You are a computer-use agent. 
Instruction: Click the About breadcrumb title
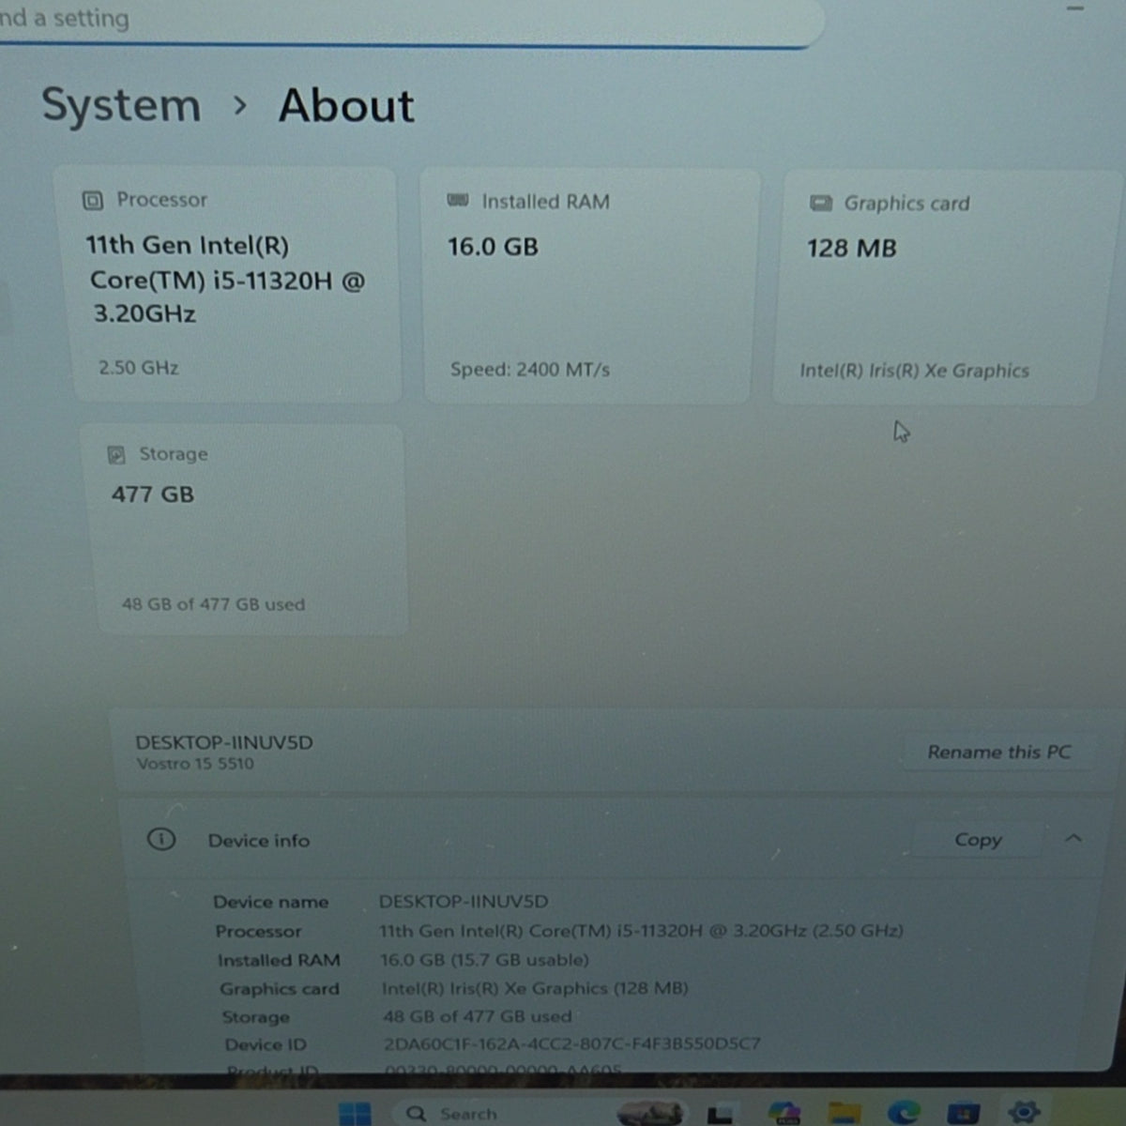pos(346,105)
